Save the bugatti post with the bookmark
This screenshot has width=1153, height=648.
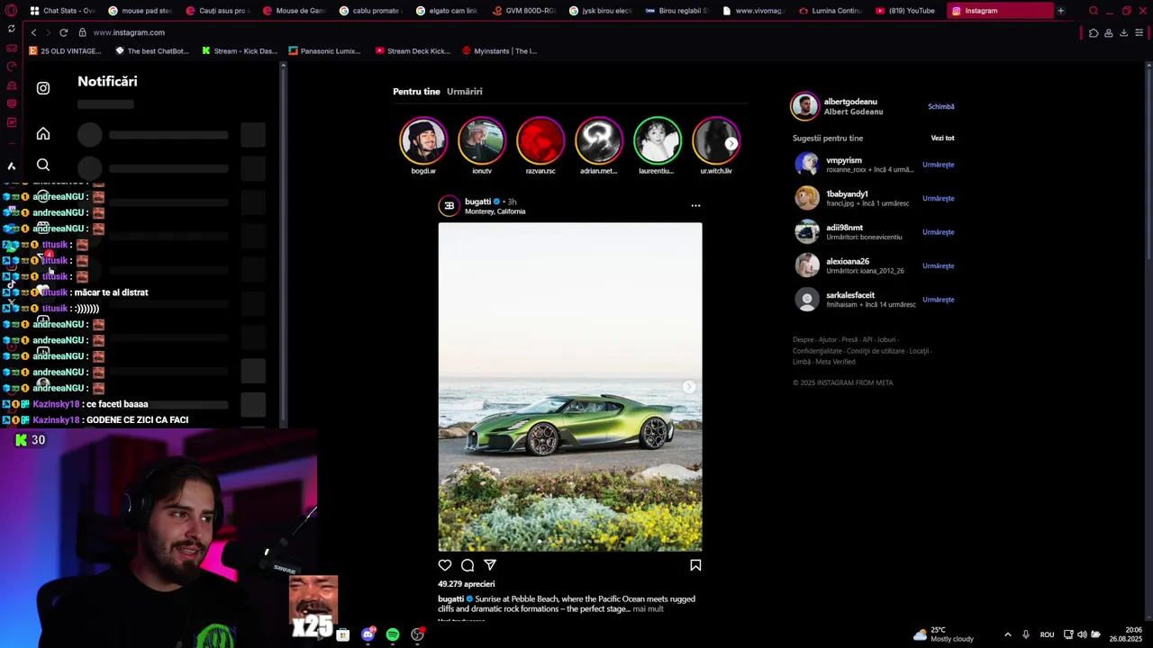click(695, 565)
